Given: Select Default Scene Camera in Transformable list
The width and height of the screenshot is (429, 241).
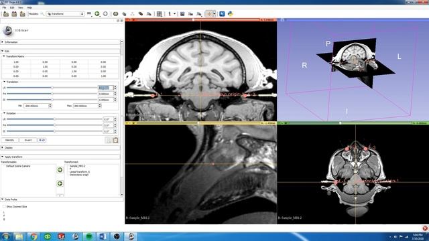Looking at the screenshot, I should (18, 166).
